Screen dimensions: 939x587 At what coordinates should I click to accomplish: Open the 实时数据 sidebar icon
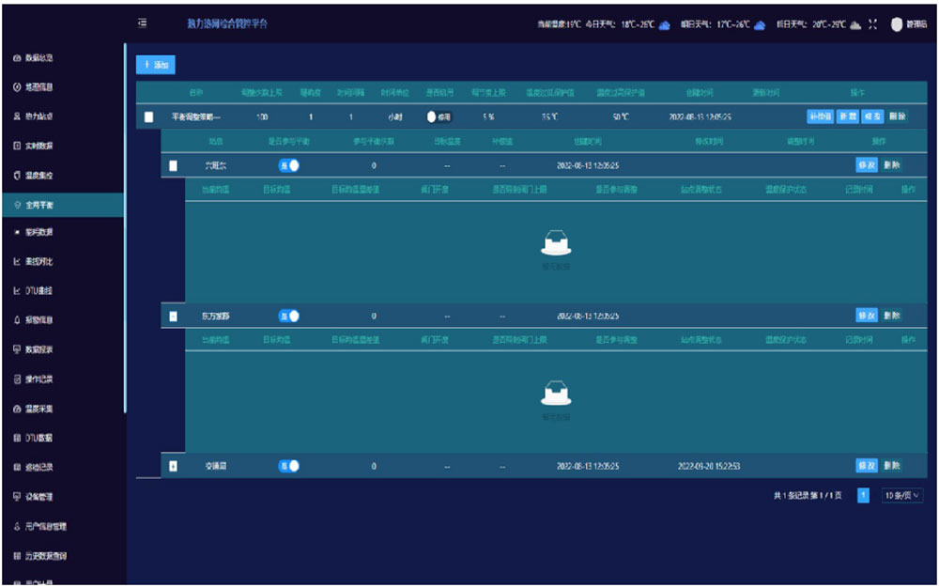pos(17,146)
